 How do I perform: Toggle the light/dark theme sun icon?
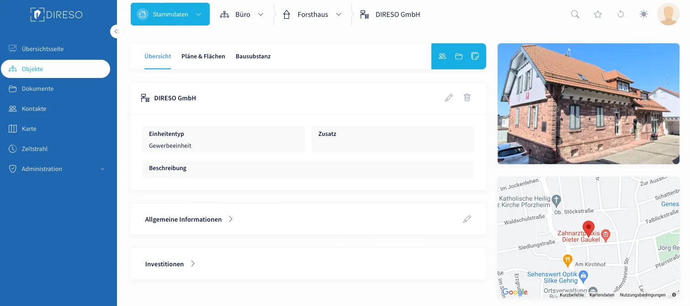pyautogui.click(x=643, y=14)
